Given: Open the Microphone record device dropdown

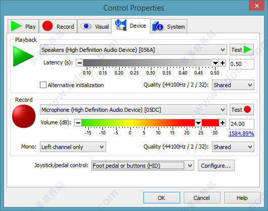Looking at the screenshot, I should [133, 110].
